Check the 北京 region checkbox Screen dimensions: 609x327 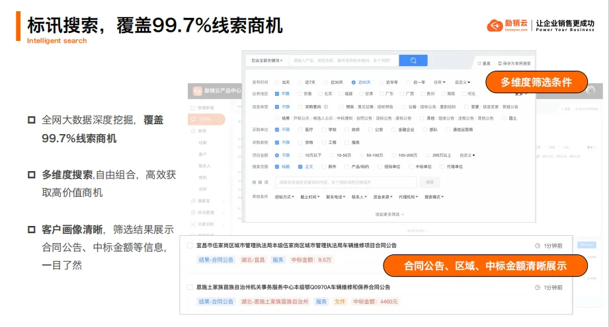pos(321,94)
